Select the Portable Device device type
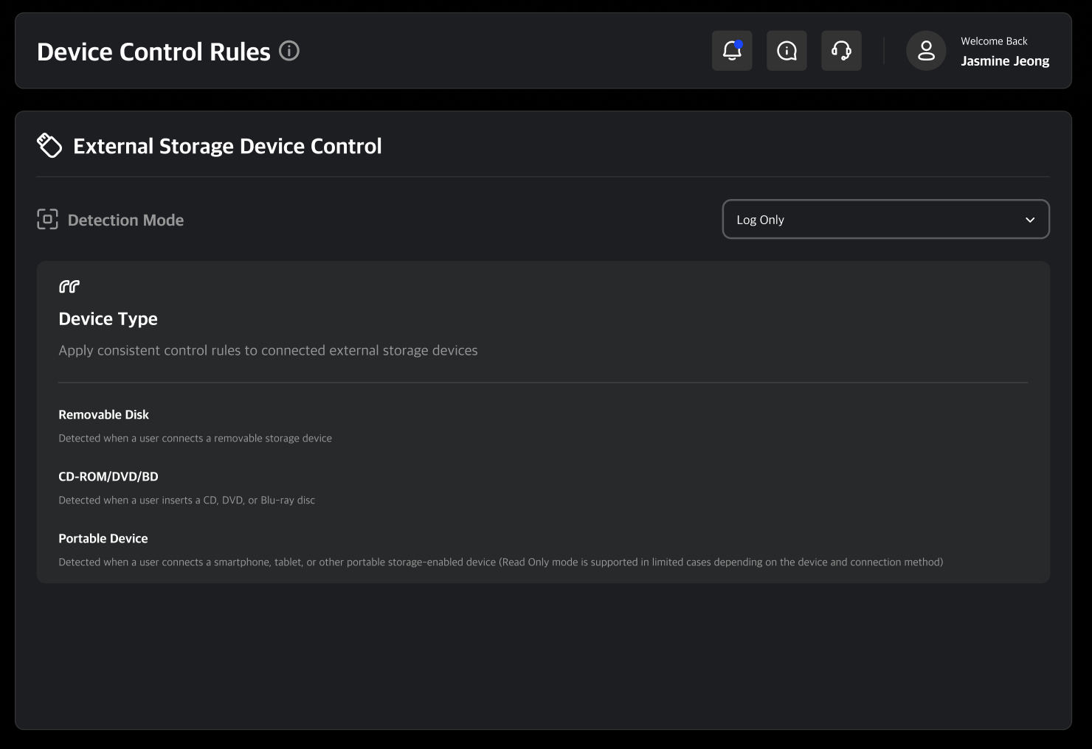Image resolution: width=1092 pixels, height=749 pixels. tap(103, 538)
